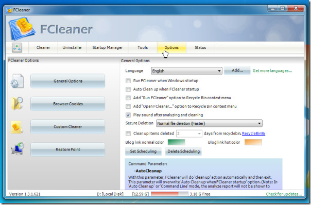Open the days from recyclebin dropdown
Screen dimensions: 311x205
(189, 134)
